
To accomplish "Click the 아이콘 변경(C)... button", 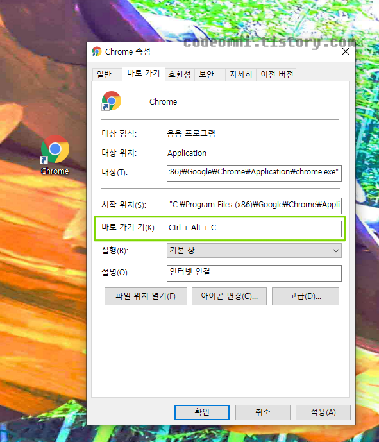I will pyautogui.click(x=229, y=296).
